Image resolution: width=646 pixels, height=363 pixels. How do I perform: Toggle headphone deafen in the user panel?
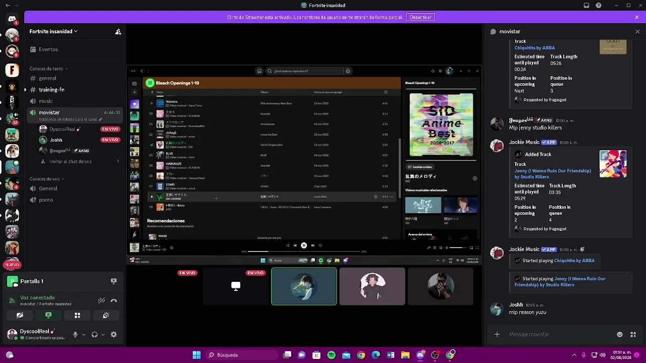pyautogui.click(x=94, y=334)
